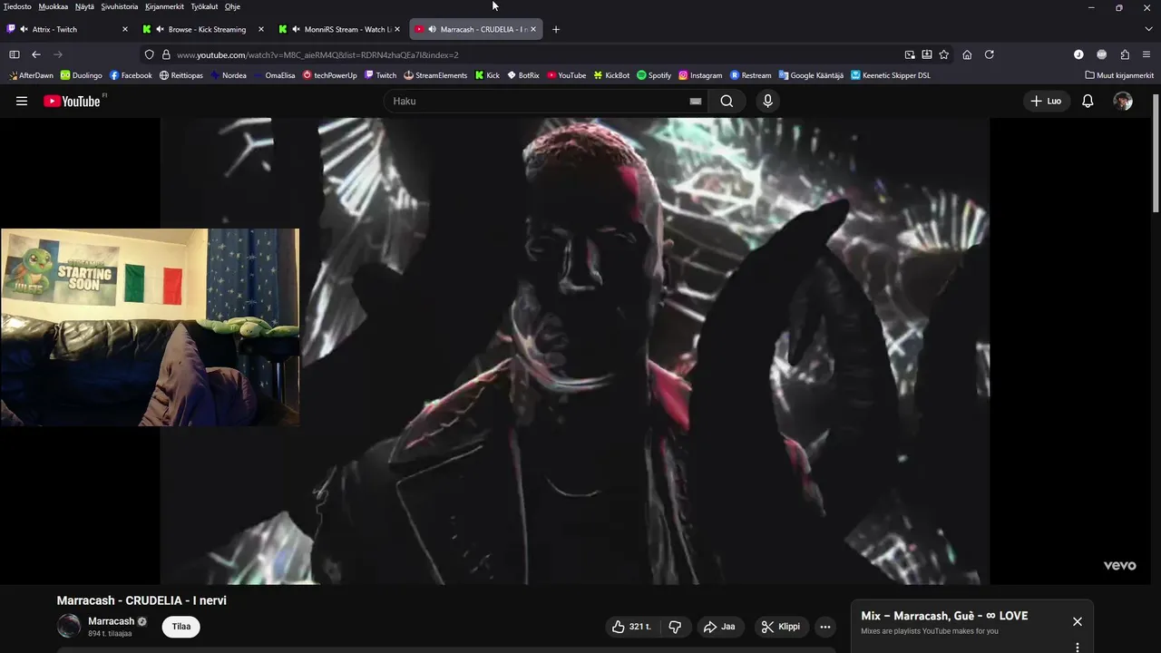Switch to the MonniRS Stream tab
Screen dimensions: 1161x653
[340, 29]
